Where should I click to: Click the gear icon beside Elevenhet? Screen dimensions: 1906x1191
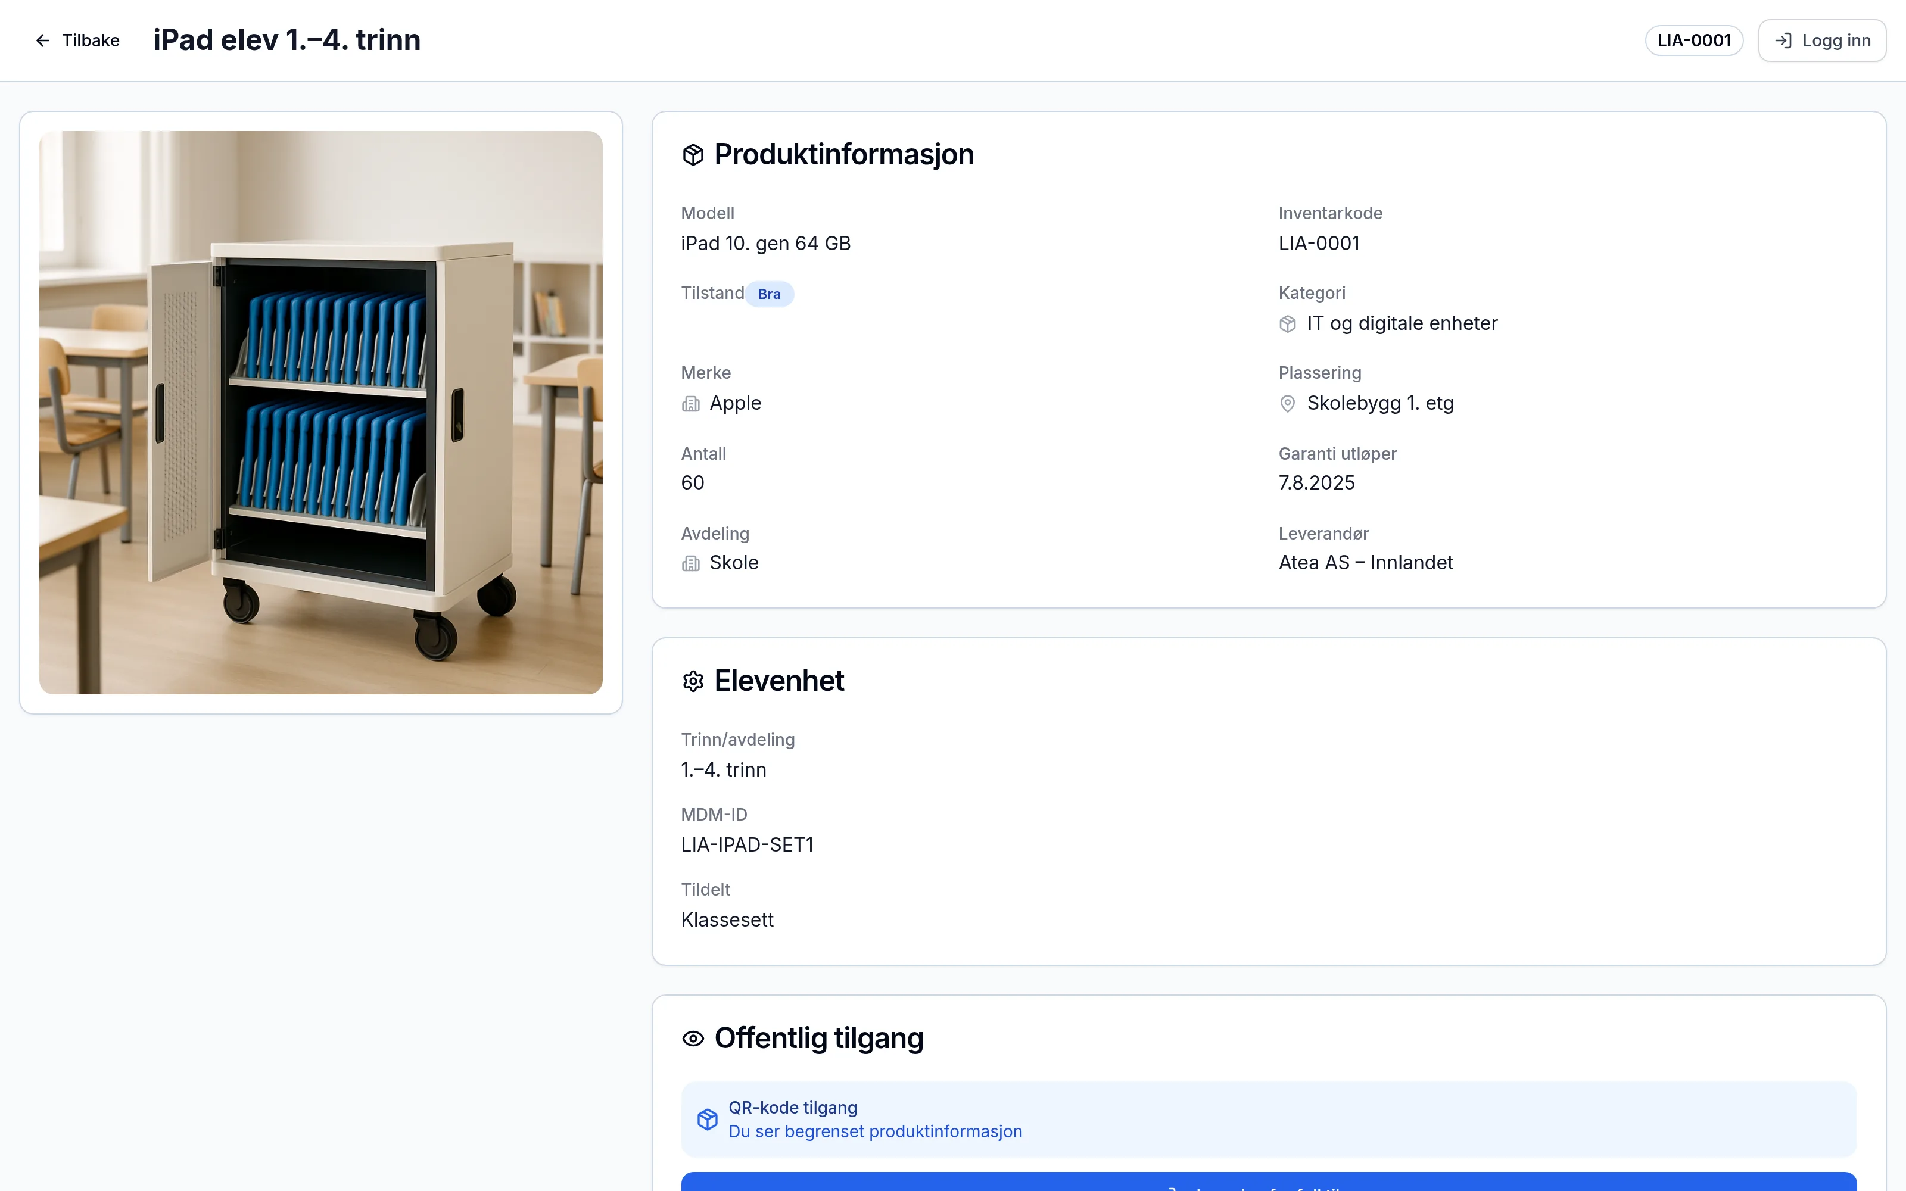point(693,681)
